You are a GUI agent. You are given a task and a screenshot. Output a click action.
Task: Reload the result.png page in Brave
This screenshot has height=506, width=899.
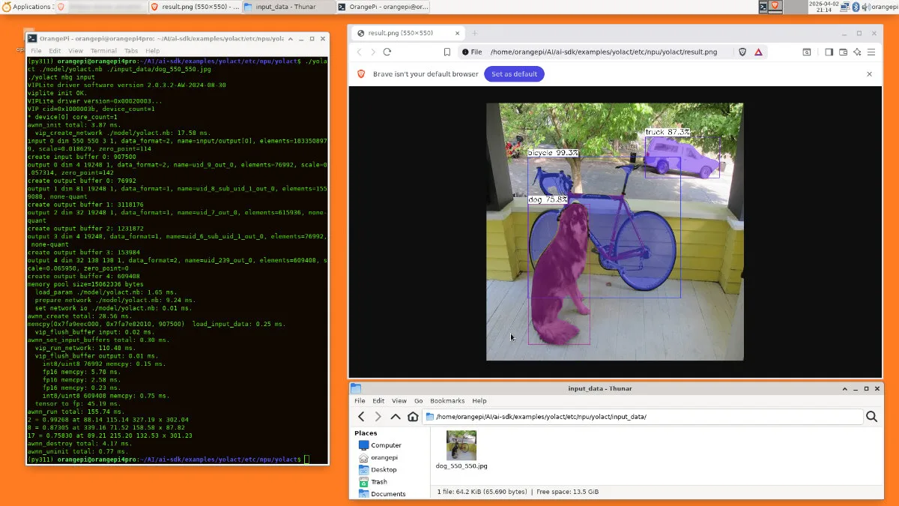click(387, 52)
